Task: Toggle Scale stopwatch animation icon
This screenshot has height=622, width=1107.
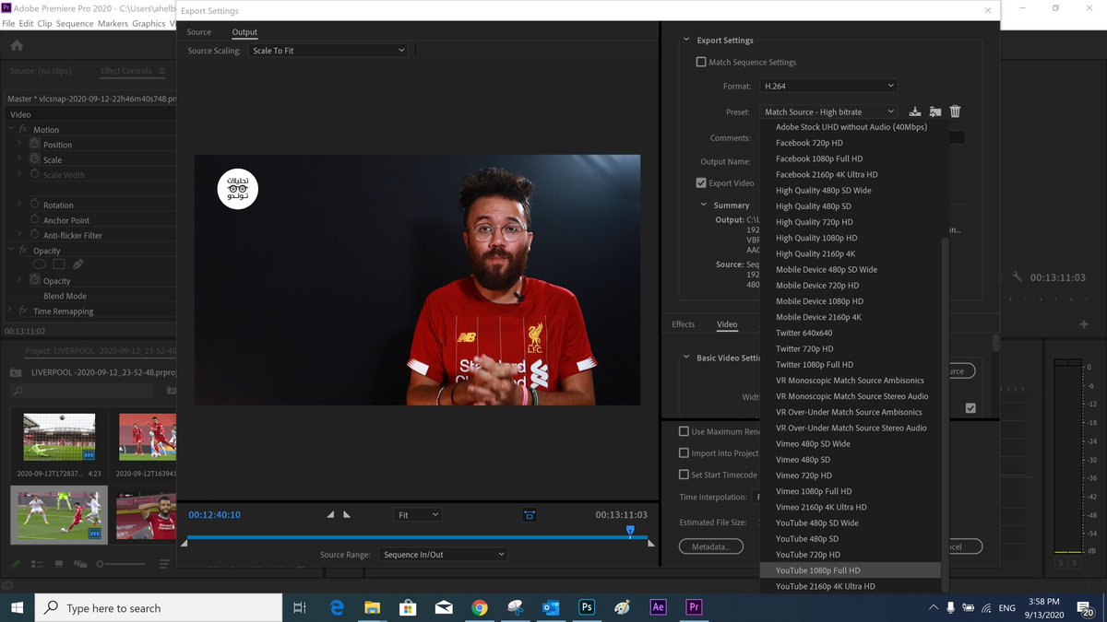Action: [x=35, y=159]
